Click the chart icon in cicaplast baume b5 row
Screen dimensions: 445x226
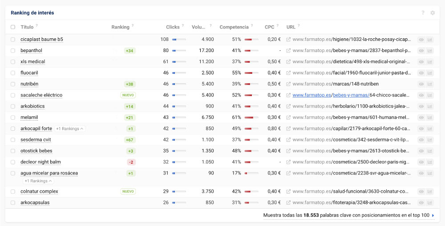[430, 40]
